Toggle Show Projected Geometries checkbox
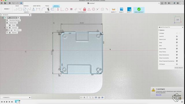The height and width of the screenshot is (104, 185). (177, 61)
